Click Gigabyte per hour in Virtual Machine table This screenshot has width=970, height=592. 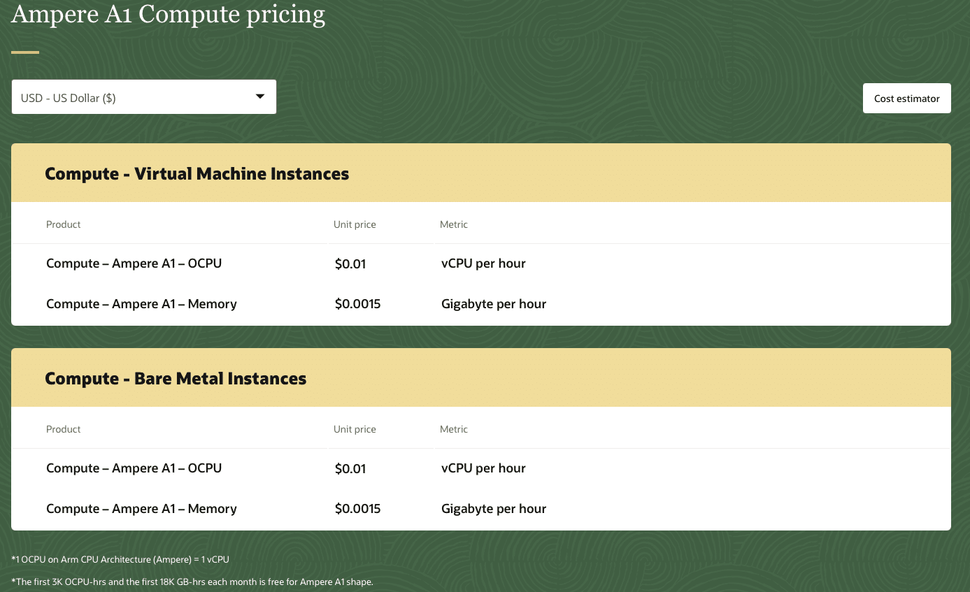494,304
